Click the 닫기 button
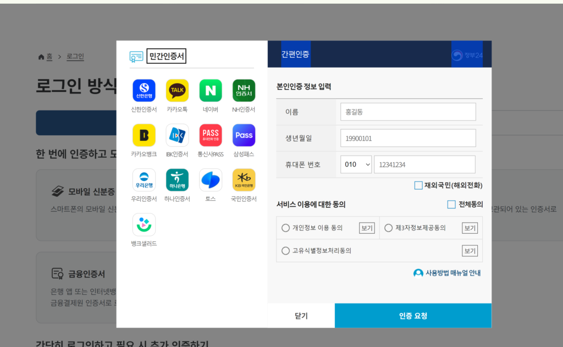 click(301, 316)
